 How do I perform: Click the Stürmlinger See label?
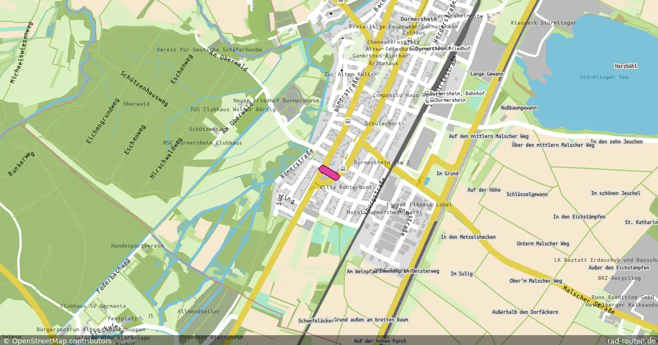coord(603,77)
